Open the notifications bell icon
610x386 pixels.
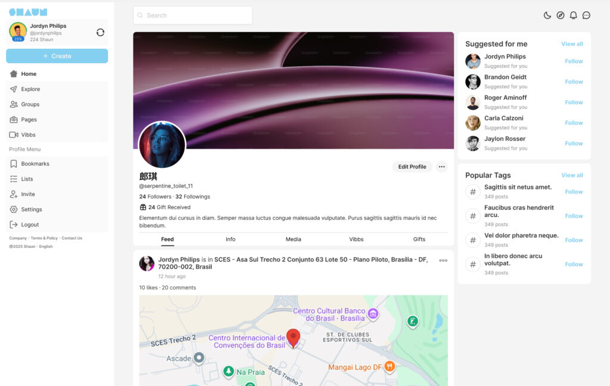573,15
